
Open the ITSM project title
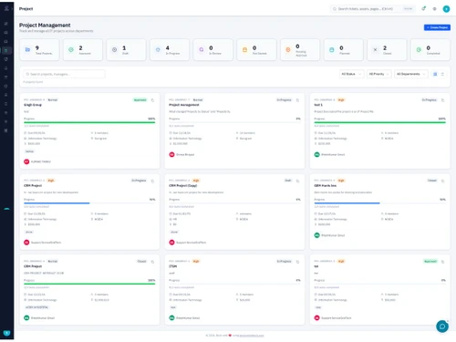click(x=172, y=266)
